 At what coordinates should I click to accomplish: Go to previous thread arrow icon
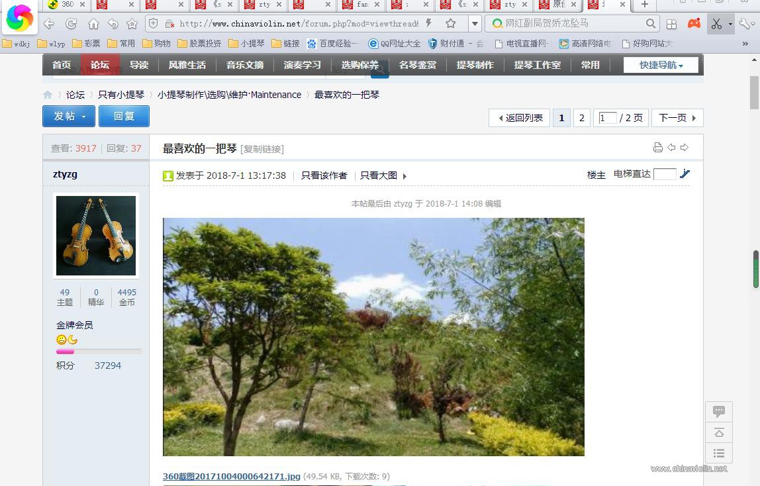click(x=671, y=147)
